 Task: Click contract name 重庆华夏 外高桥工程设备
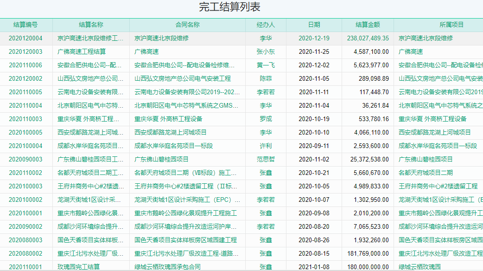point(168,119)
